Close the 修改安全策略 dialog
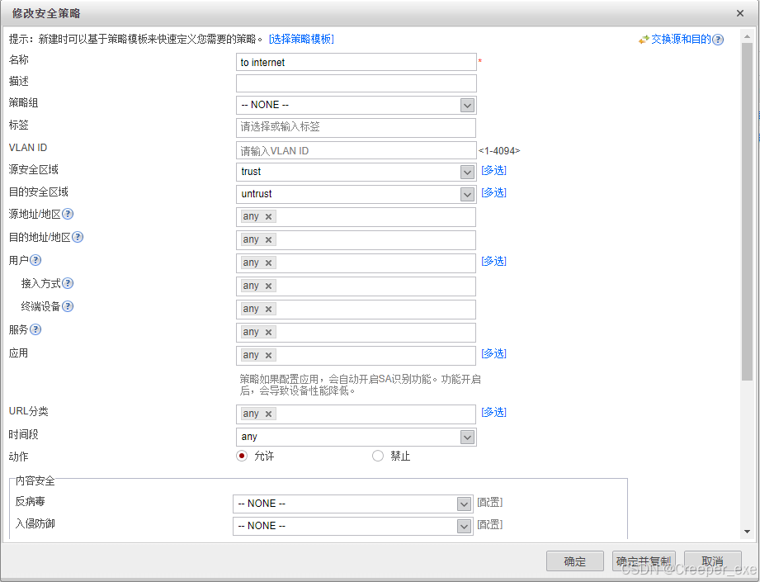The height and width of the screenshot is (582, 760). click(x=740, y=13)
